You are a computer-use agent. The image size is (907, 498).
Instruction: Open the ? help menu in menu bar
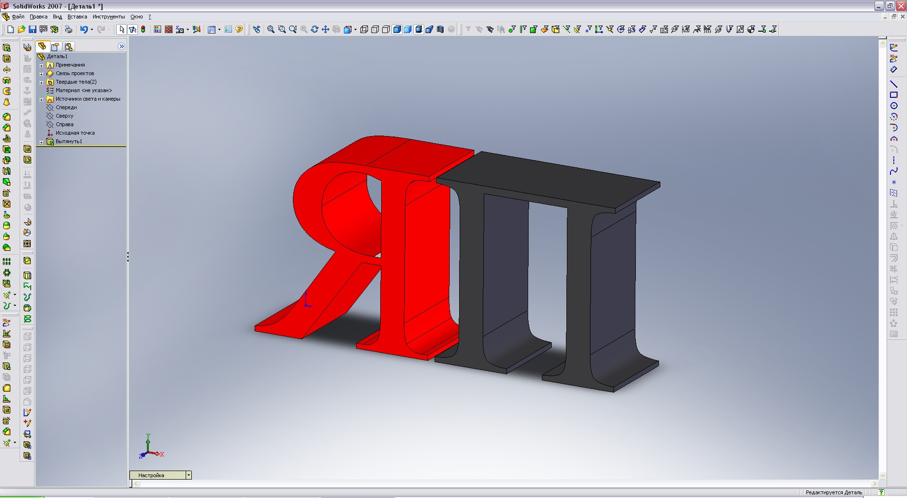pyautogui.click(x=150, y=17)
